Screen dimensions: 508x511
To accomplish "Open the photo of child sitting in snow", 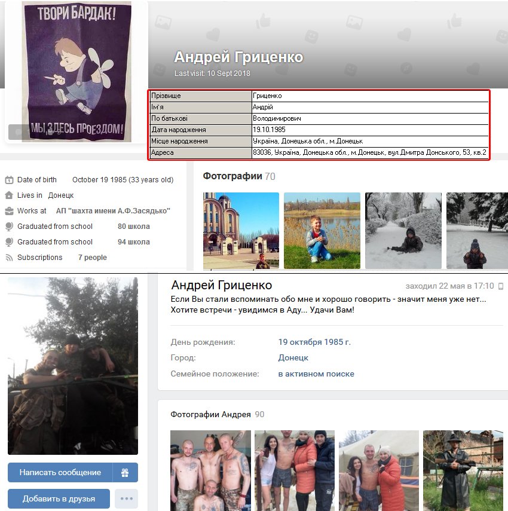I will coord(403,231).
